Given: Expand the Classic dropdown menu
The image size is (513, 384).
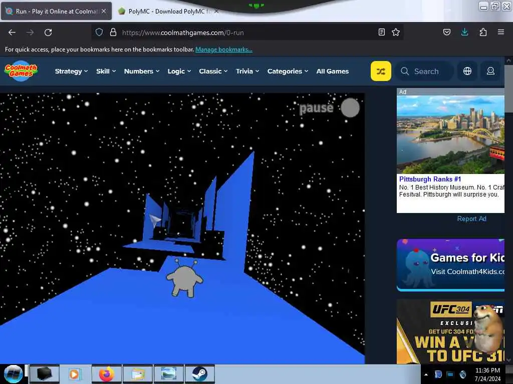Looking at the screenshot, I should coord(213,71).
